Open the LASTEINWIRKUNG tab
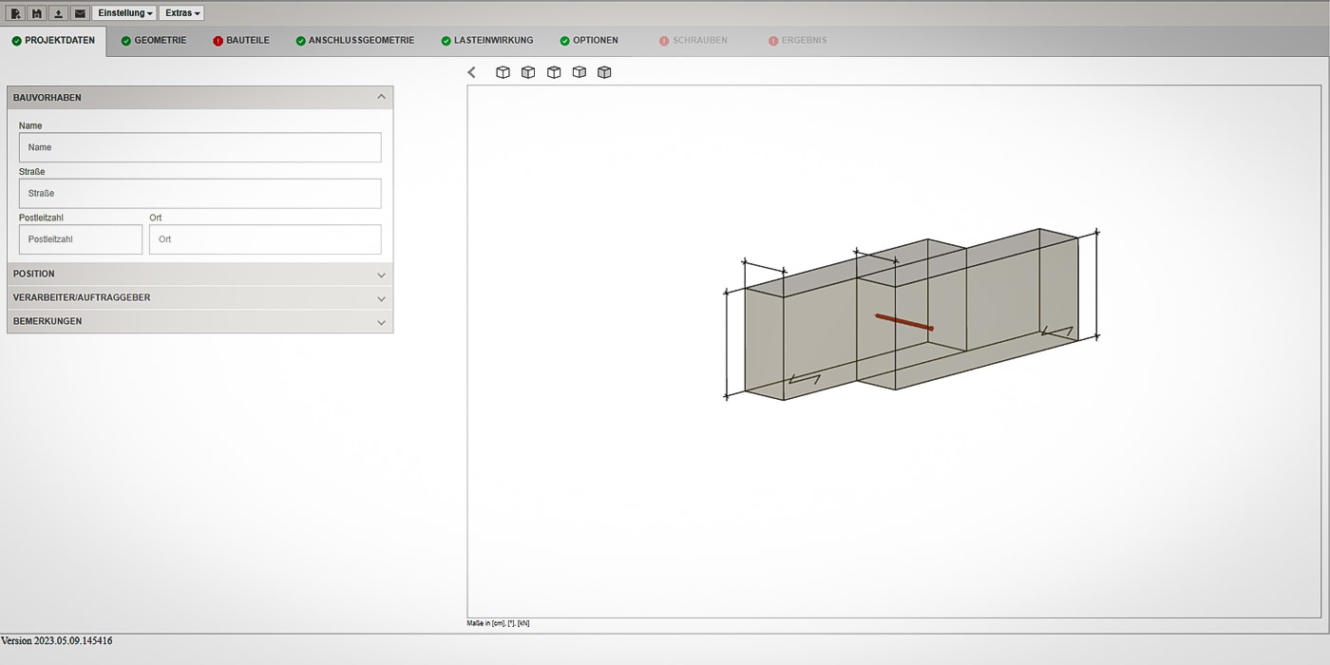This screenshot has height=665, width=1330. click(486, 40)
